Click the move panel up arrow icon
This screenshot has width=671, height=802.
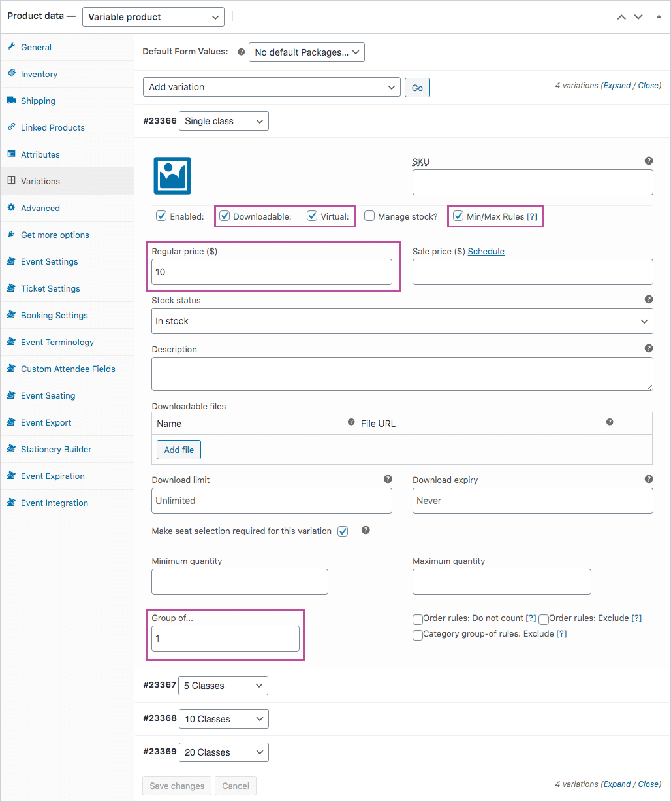[621, 17]
